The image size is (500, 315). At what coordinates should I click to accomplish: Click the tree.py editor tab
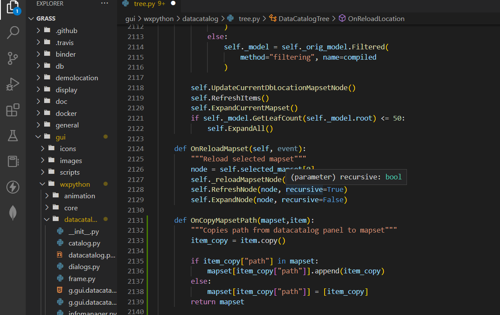coord(146,4)
